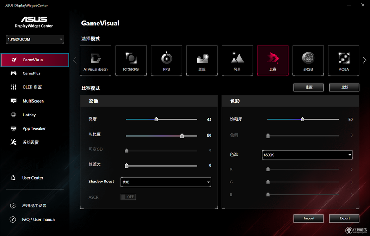Minimize the DisplayWidget Center window
Screen dimensions: 370x236
click(349, 5)
